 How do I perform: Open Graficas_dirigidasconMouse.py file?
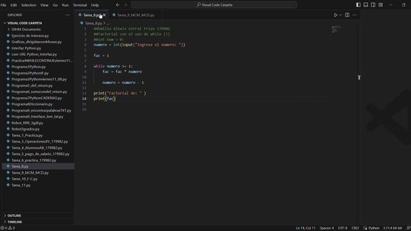pyautogui.click(x=37, y=42)
